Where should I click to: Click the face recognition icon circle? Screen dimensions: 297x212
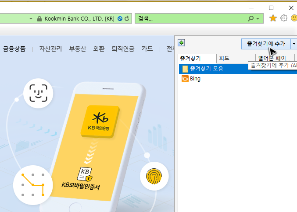click(38, 93)
